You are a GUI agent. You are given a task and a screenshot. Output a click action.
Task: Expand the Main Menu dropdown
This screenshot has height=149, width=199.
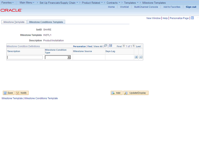point(27,2)
